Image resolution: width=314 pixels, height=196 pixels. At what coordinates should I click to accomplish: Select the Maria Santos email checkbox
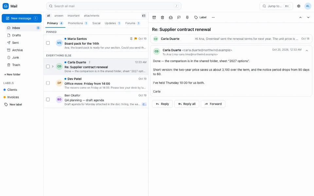pos(48,43)
